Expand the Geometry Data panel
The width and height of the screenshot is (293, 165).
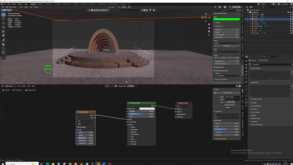[x=255, y=118]
